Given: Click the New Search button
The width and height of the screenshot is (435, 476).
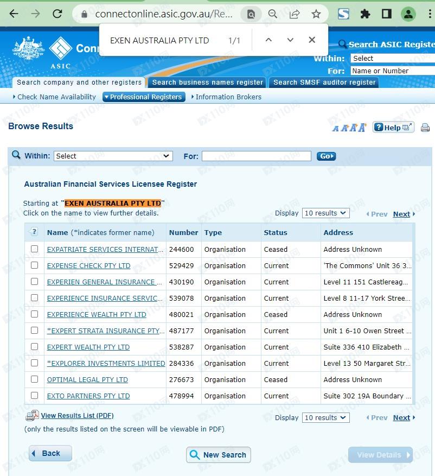Looking at the screenshot, I should [x=219, y=455].
